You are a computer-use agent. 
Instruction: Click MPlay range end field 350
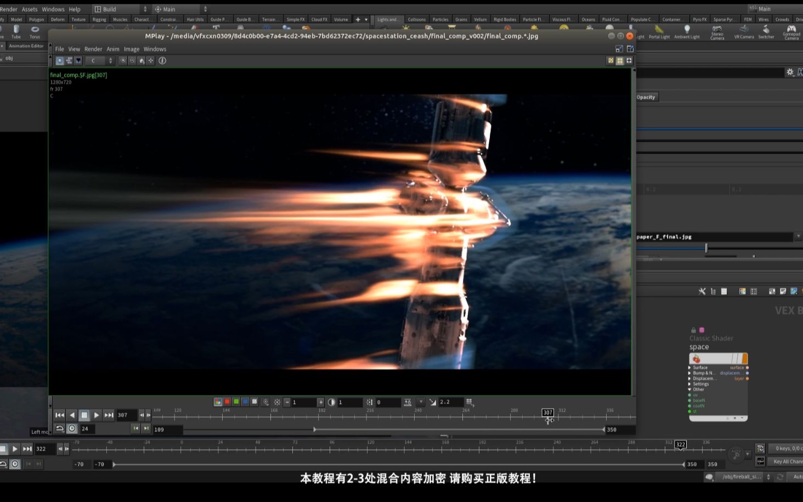click(x=620, y=430)
